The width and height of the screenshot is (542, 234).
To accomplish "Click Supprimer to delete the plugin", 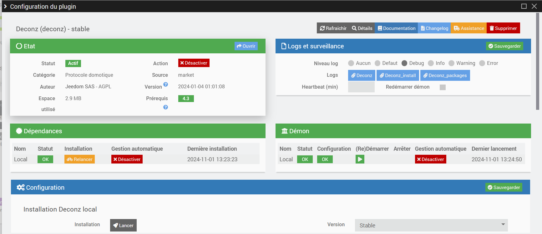I will pyautogui.click(x=503, y=28).
